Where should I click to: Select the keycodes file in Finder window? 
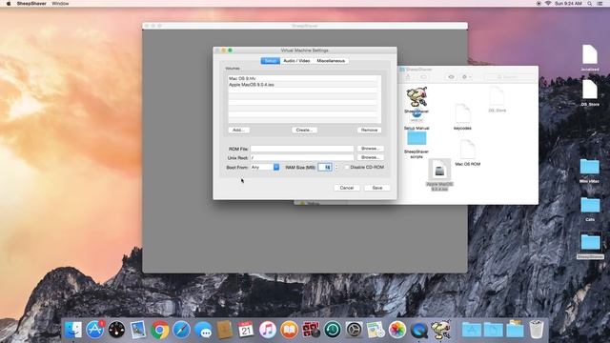pos(462,113)
